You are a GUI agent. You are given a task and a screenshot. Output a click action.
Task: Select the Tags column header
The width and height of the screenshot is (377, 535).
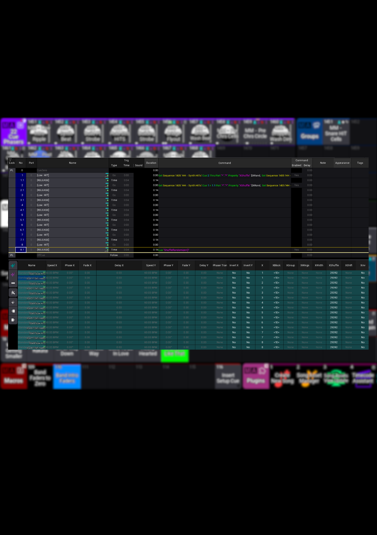pos(360,163)
